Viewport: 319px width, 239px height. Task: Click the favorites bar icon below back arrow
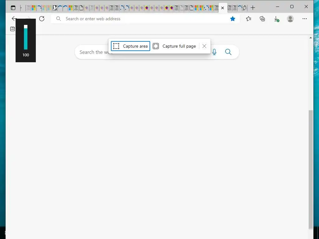point(12,29)
